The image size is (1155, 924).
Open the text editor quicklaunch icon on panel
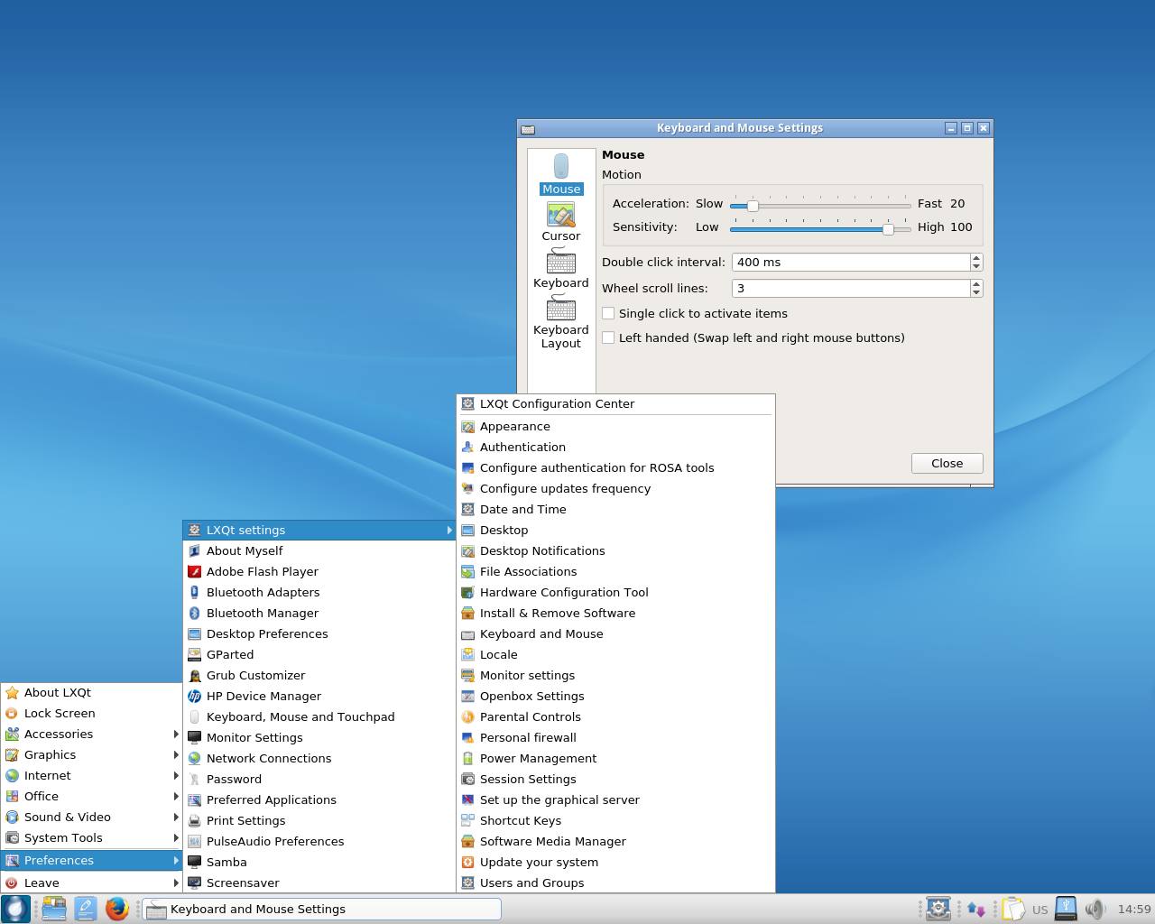point(86,909)
